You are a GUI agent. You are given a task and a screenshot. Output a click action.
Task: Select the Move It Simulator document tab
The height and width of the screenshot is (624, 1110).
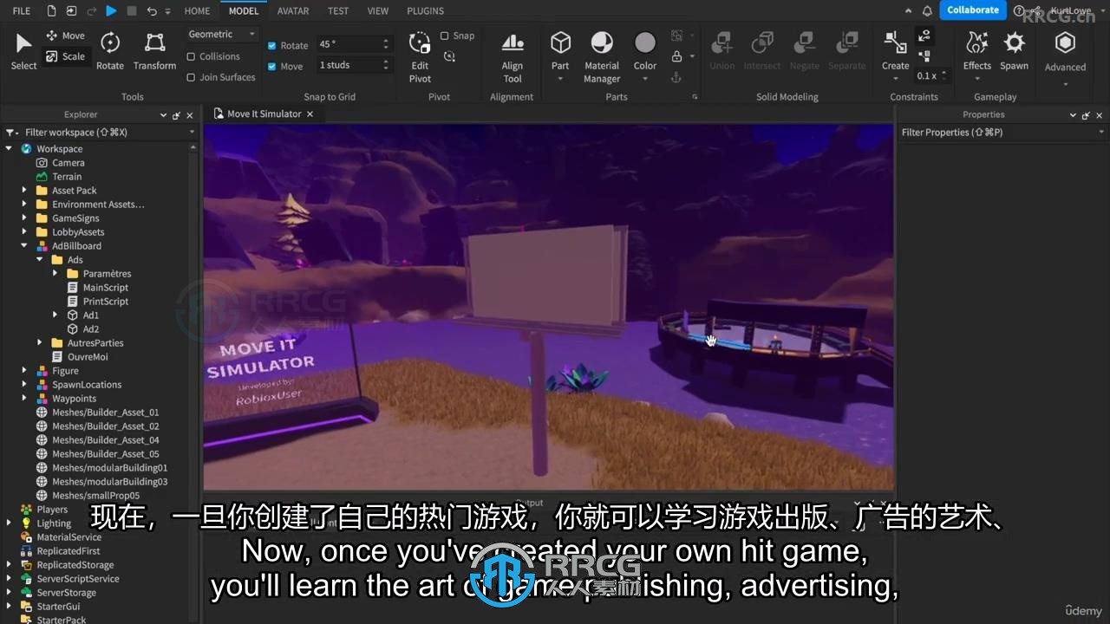point(264,114)
